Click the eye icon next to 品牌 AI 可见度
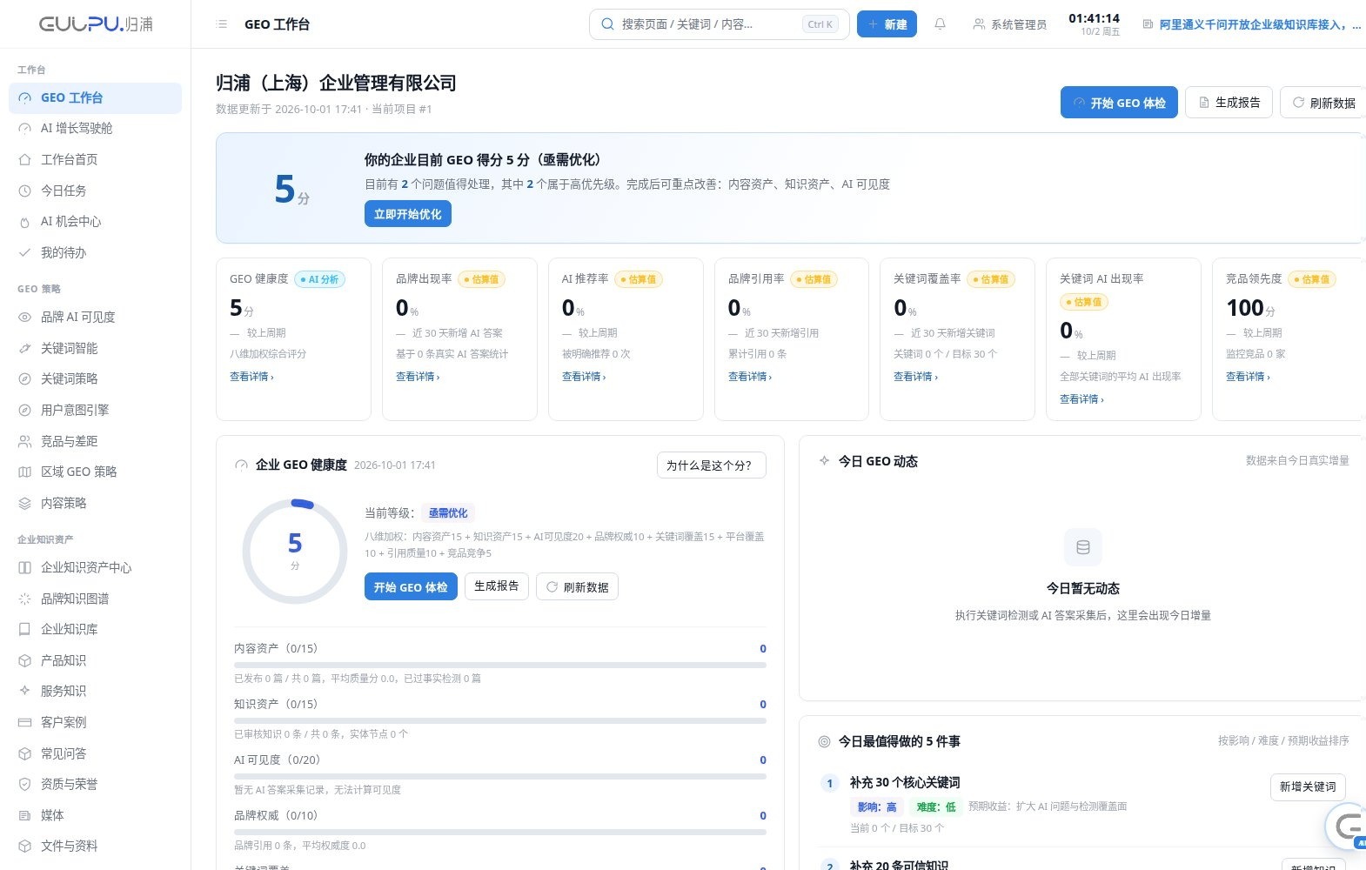Image resolution: width=1366 pixels, height=870 pixels. [x=24, y=318]
